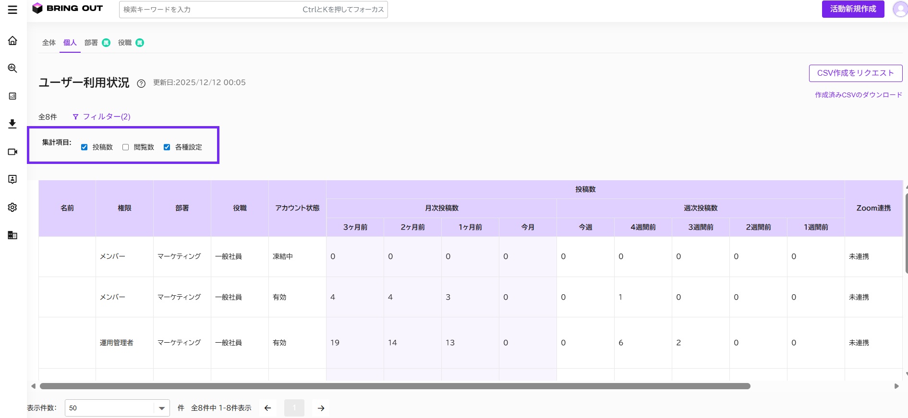The width and height of the screenshot is (908, 418).
Task: Open the user avatar menu
Action: [900, 9]
